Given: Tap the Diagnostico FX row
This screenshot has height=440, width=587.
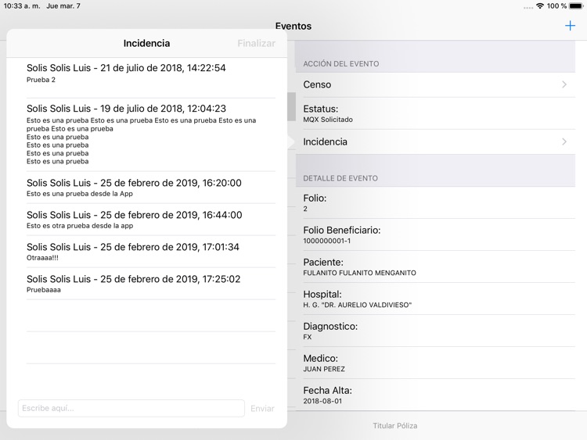Looking at the screenshot, I should point(438,331).
